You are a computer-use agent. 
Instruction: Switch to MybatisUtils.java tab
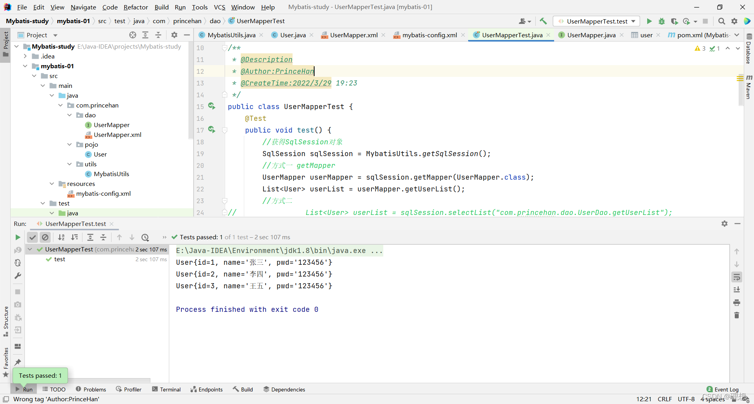(x=231, y=35)
